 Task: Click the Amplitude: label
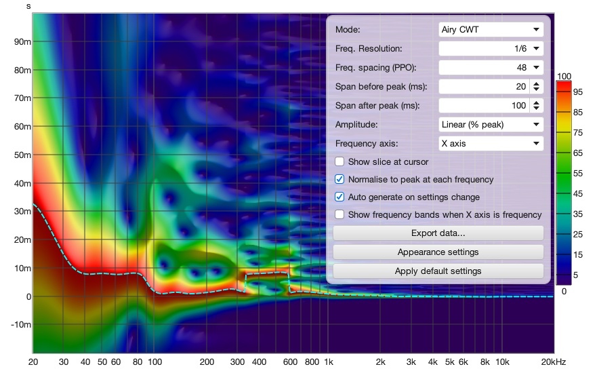click(356, 125)
